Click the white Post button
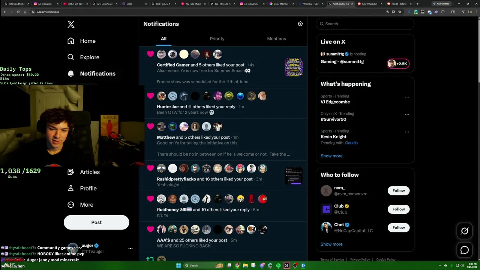Image resolution: width=480 pixels, height=270 pixels. (x=96, y=222)
